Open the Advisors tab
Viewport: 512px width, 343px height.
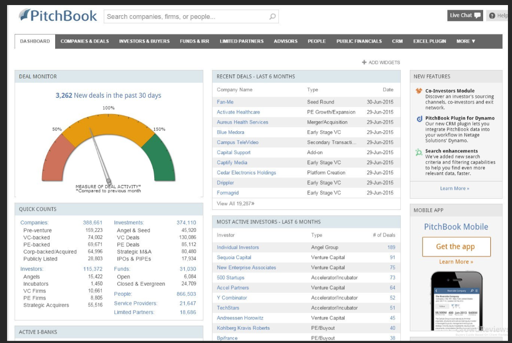pos(286,41)
